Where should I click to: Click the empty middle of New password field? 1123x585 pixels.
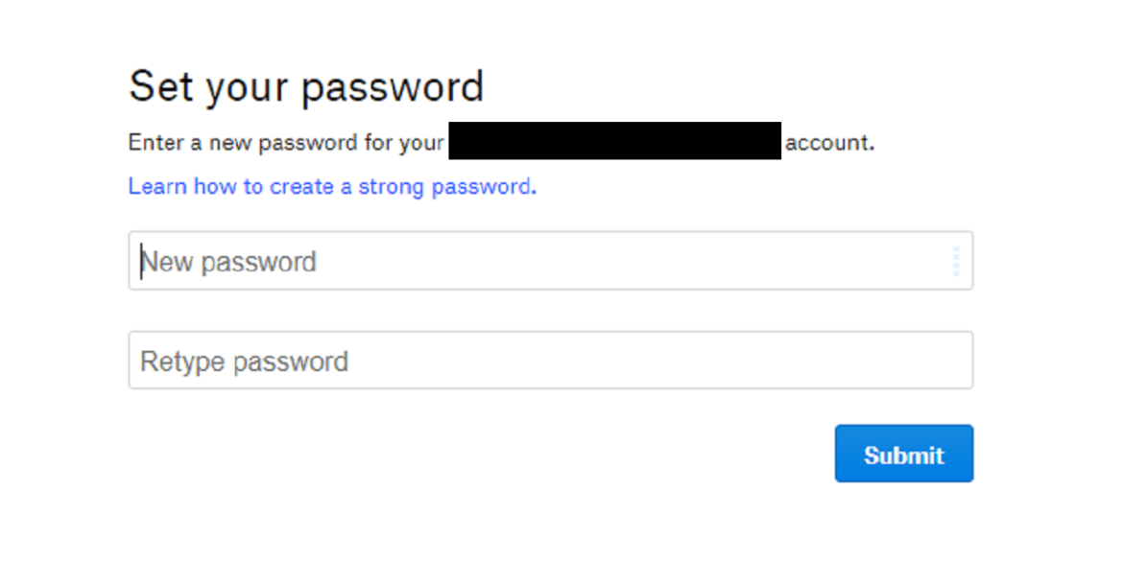pos(576,261)
